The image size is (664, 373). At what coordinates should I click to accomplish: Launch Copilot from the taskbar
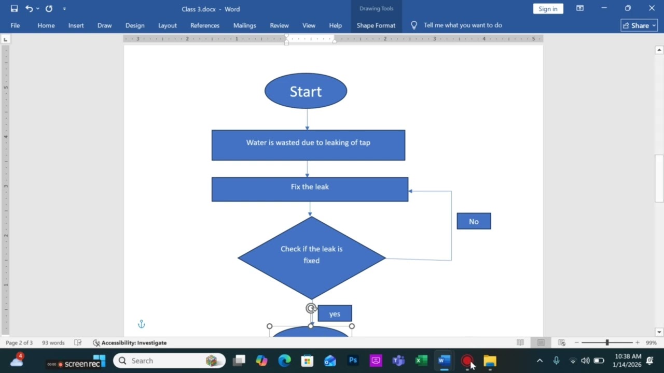point(261,361)
